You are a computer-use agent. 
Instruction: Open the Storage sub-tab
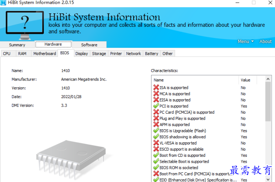(x=99, y=53)
